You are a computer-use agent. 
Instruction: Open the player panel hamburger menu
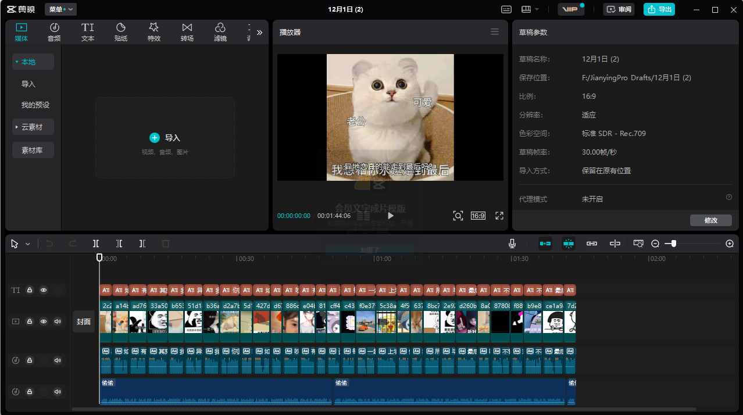click(x=495, y=32)
